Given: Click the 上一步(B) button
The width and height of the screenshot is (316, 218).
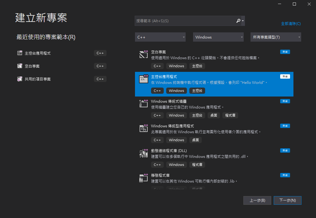Looking at the screenshot, I should click(x=257, y=200).
